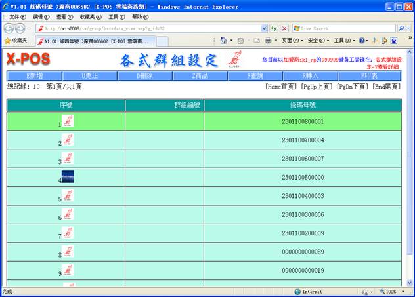Image resolution: width=415 pixels, height=297 pixels.
Task: Open the 工具(T) menu in menu bar
Action: (x=116, y=16)
